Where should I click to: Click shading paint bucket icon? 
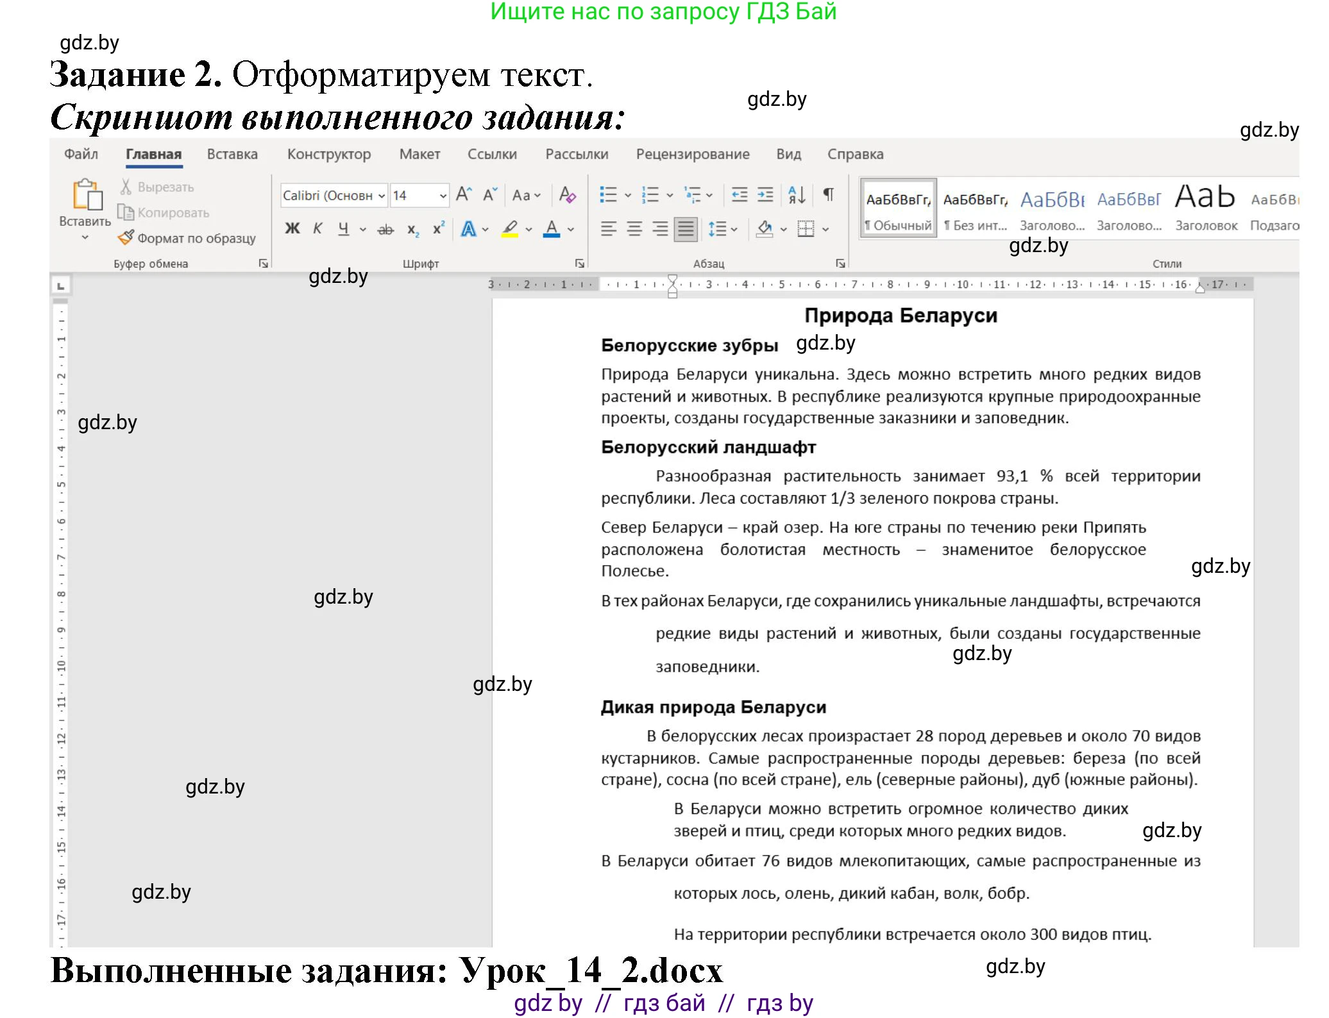tap(765, 229)
